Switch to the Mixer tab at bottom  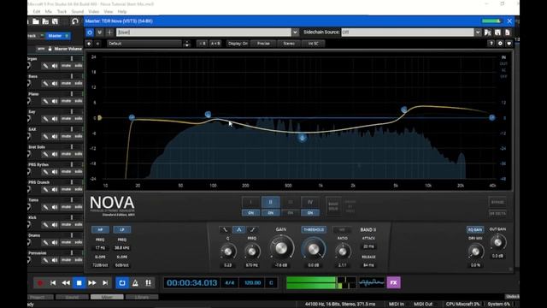[107, 297]
